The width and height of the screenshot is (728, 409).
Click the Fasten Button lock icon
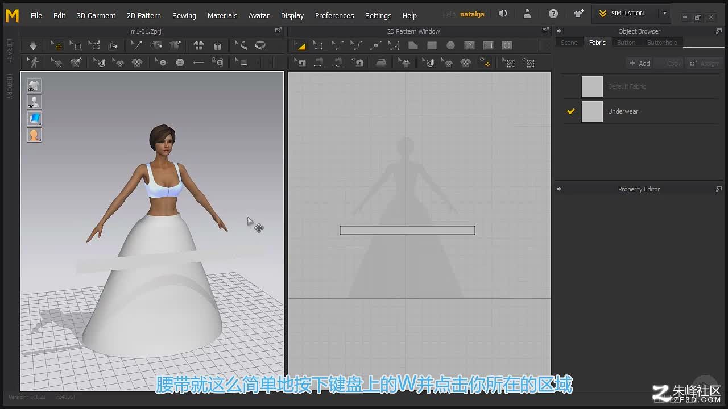click(x=217, y=62)
